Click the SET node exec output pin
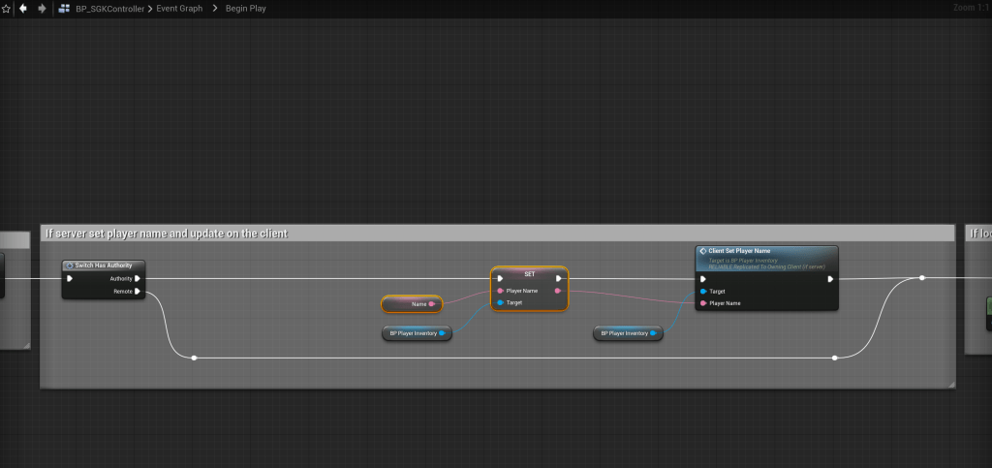 coord(559,278)
